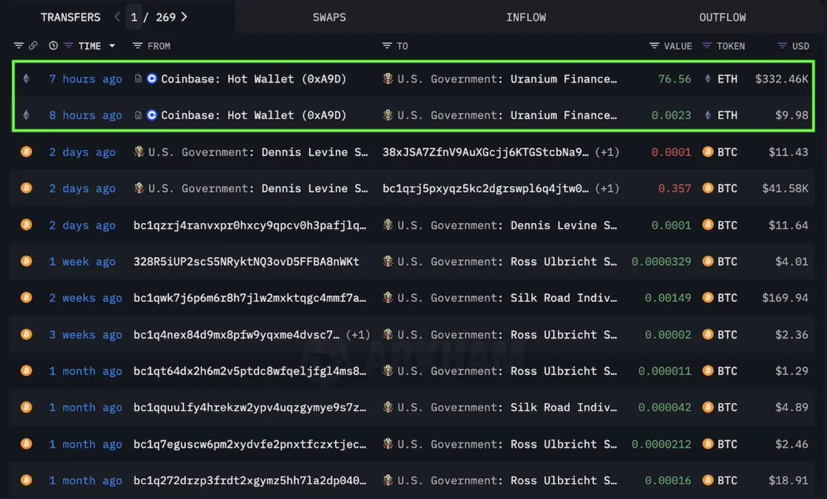Open the filter icon next to TIME

(68, 46)
